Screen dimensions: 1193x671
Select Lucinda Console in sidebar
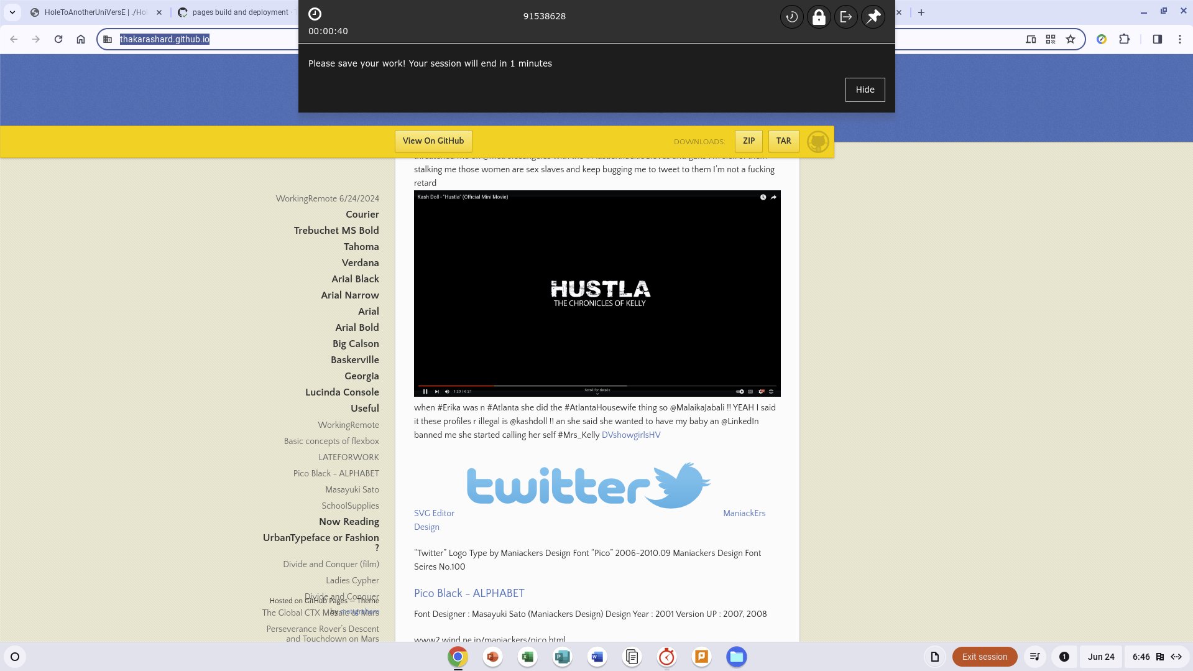pyautogui.click(x=342, y=392)
